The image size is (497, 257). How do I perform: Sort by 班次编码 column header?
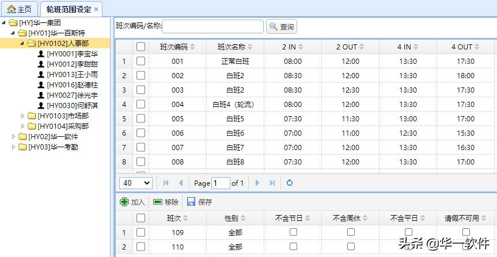click(177, 47)
